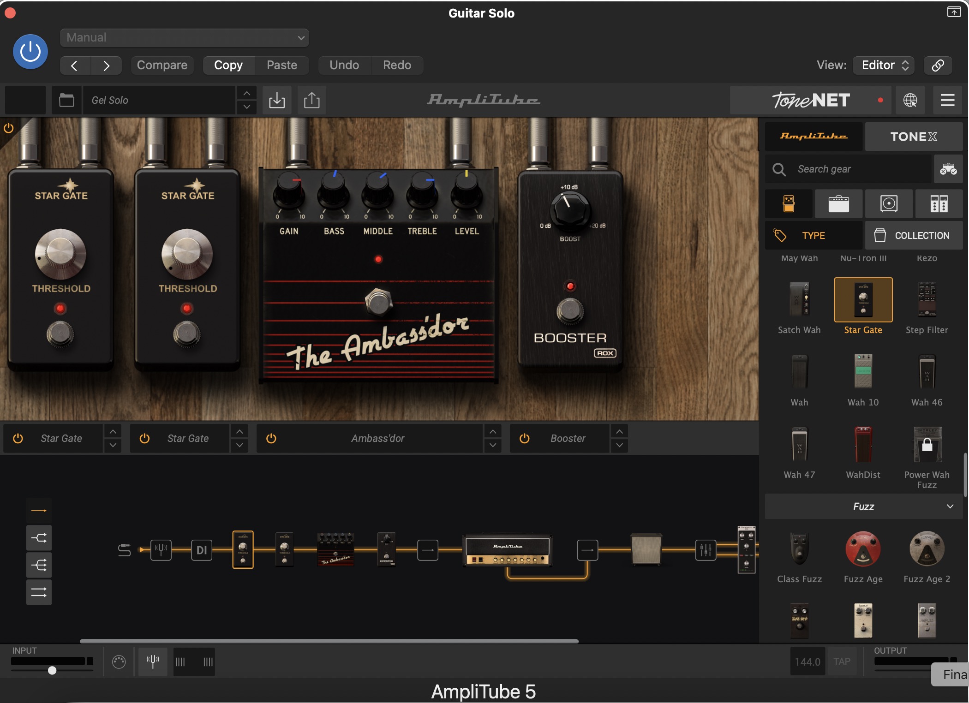
Task: Step the Booster slot model down arrow
Action: [619, 445]
